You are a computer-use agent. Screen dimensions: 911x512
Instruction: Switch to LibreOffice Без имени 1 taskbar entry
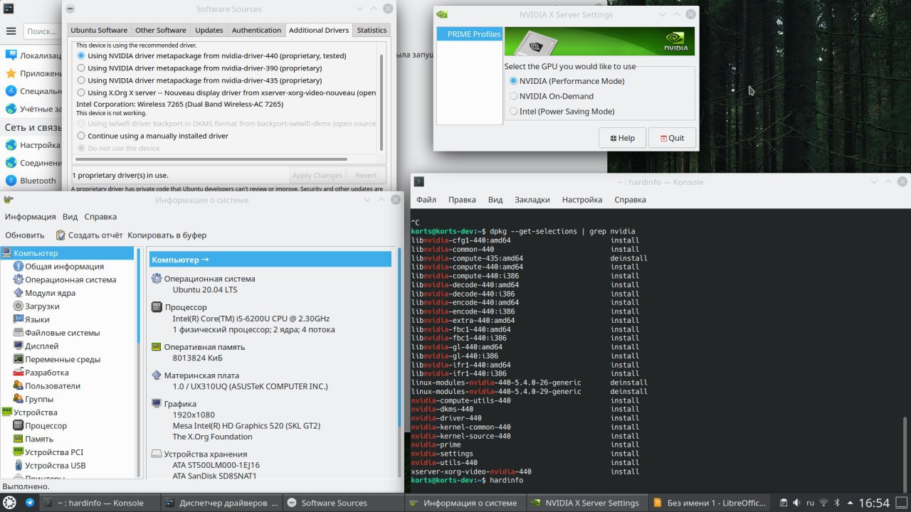tap(710, 503)
